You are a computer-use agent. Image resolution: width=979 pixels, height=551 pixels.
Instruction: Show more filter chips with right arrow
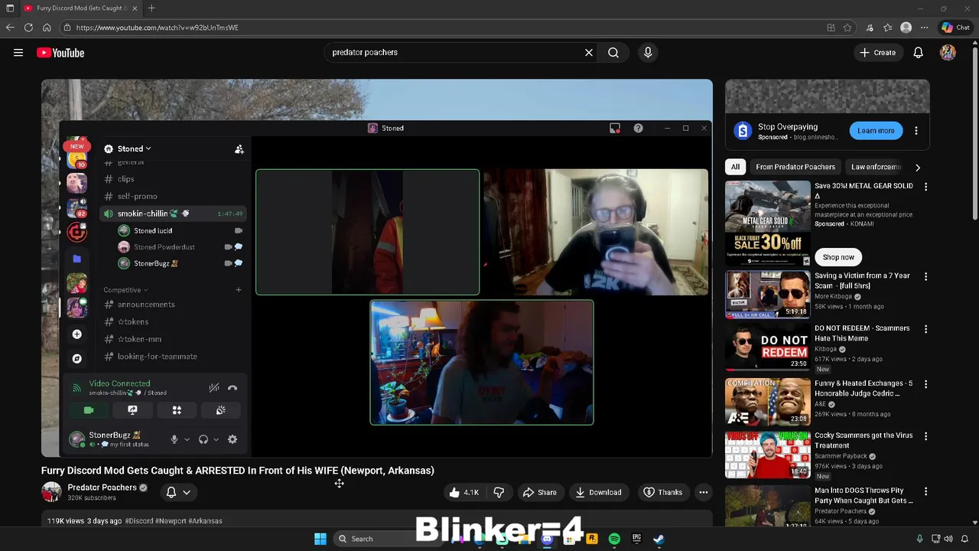click(918, 167)
